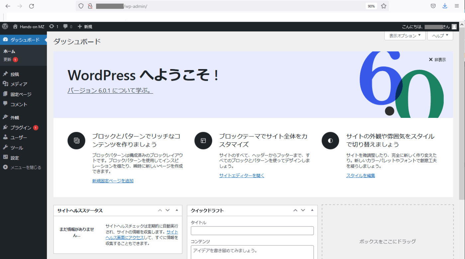Move クイックドラフト panel up
This screenshot has width=465, height=259.
coord(295,210)
